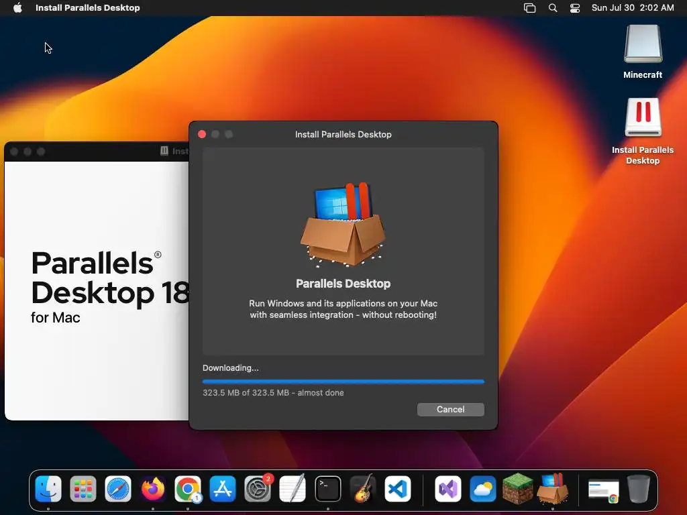Launch GarageBand from the dock
Image resolution: width=687 pixels, height=515 pixels.
363,488
